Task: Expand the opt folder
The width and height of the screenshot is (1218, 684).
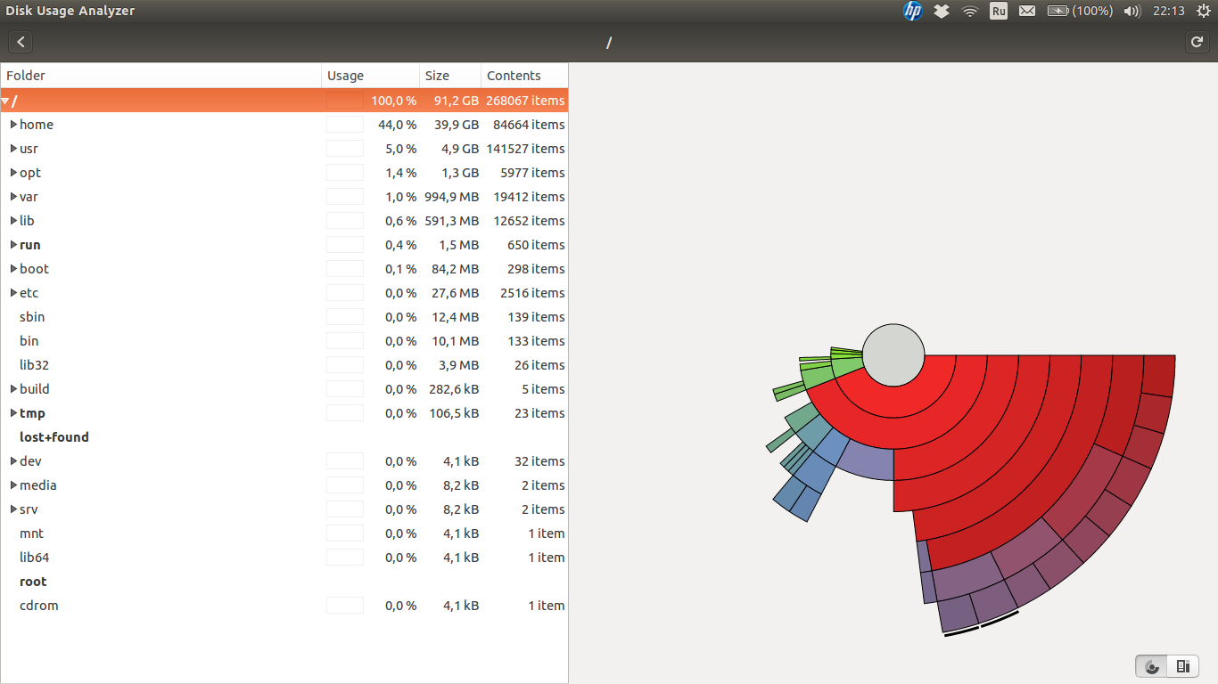Action: click(13, 173)
